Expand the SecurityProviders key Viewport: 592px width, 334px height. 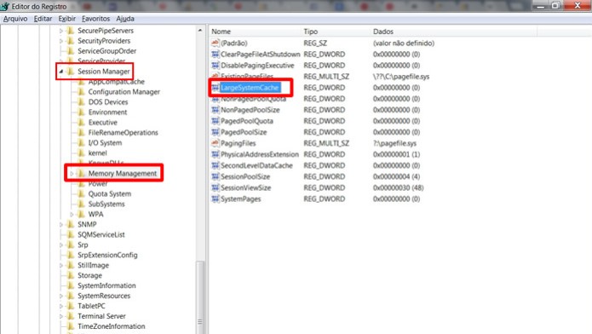point(61,41)
